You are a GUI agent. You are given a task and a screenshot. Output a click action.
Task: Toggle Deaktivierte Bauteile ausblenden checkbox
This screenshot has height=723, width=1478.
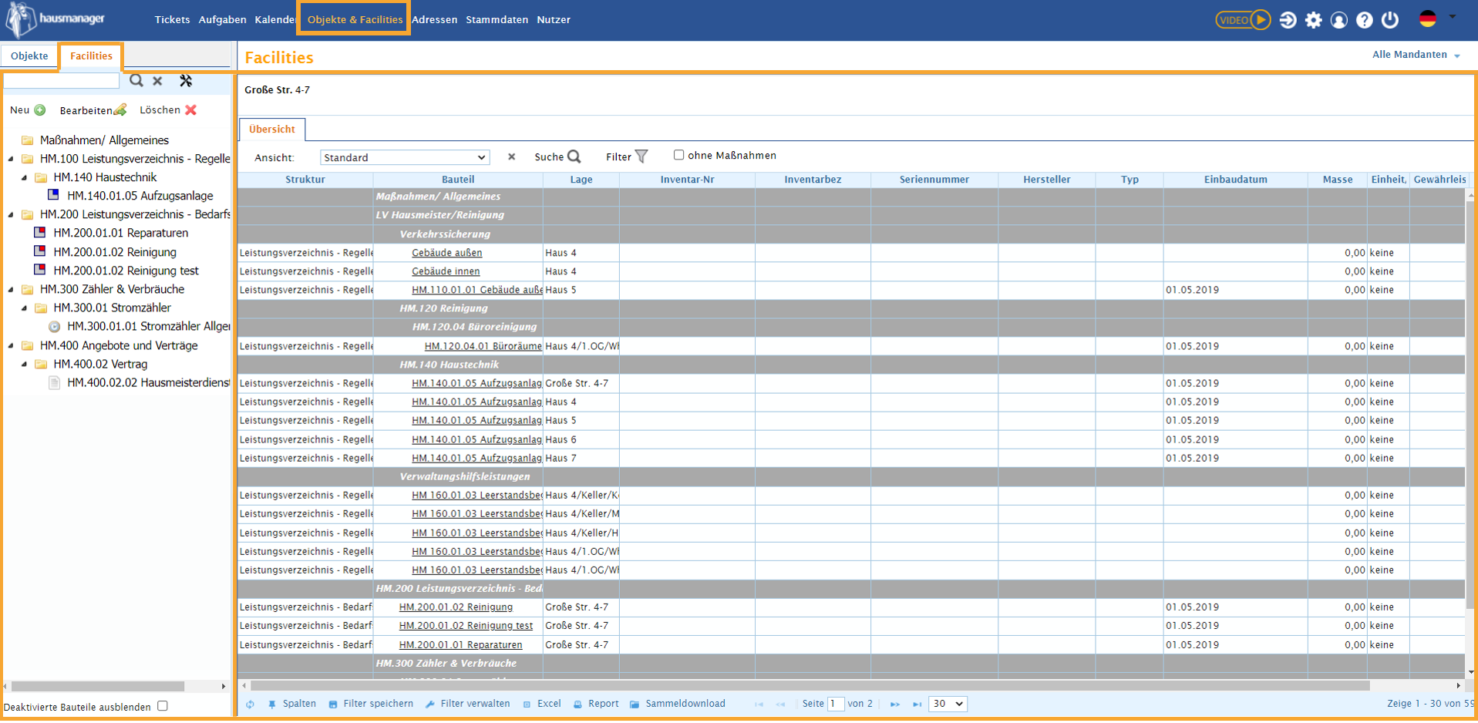[x=163, y=706]
